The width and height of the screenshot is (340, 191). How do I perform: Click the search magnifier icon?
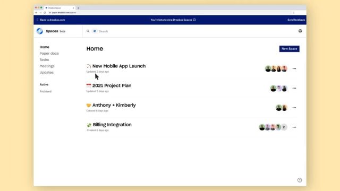click(88, 31)
